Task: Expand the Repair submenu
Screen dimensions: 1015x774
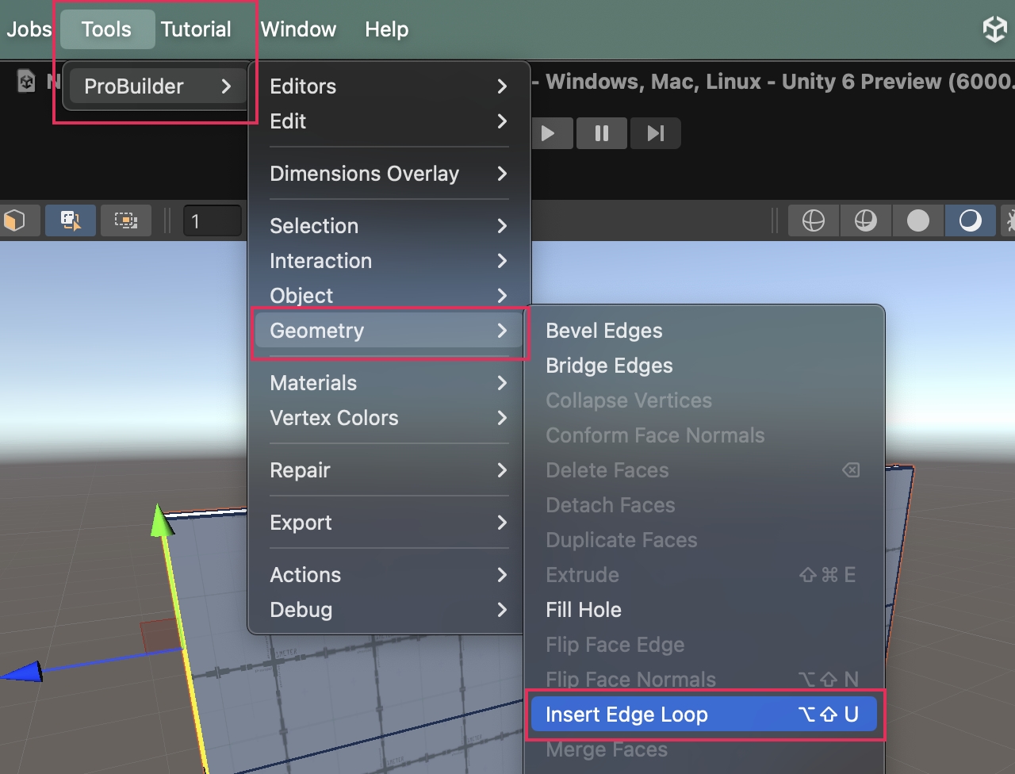Action: [x=388, y=470]
